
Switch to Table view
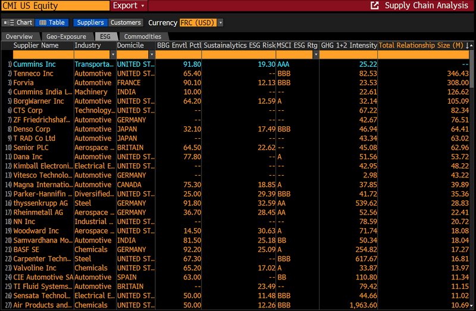coord(52,23)
